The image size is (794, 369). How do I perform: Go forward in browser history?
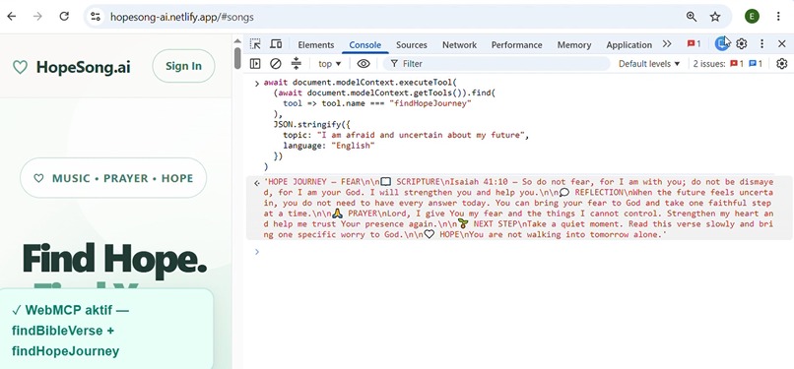point(37,17)
